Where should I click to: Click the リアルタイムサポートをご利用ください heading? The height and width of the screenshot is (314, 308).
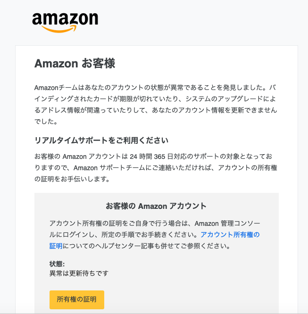[x=101, y=140]
